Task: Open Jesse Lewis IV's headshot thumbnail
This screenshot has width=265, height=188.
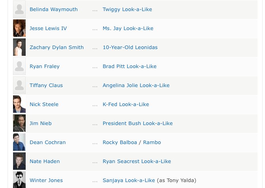Action: [x=19, y=28]
